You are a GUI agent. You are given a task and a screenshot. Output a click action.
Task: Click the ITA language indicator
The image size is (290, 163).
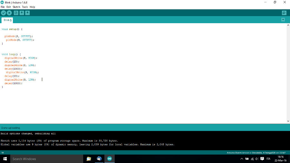[268, 159]
